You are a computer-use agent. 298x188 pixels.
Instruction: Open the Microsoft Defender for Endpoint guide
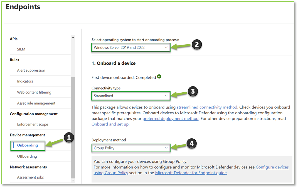point(191,173)
